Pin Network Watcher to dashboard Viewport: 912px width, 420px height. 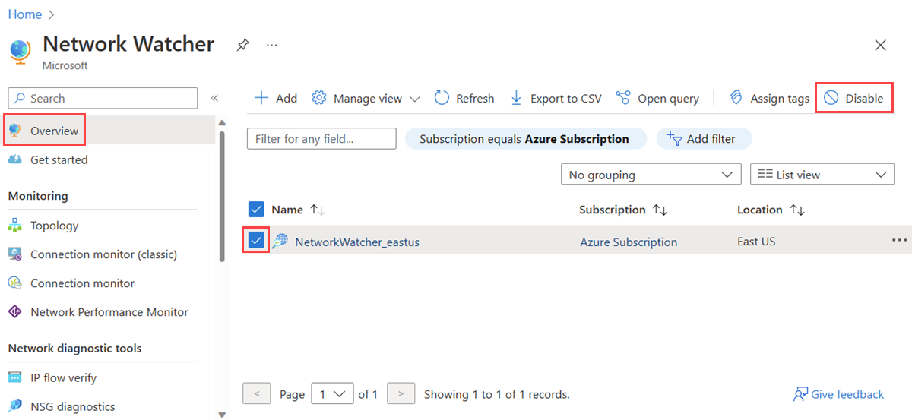point(242,45)
